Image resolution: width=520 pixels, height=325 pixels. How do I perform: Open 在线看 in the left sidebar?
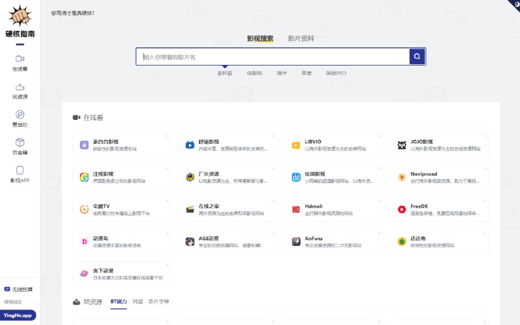coord(20,62)
